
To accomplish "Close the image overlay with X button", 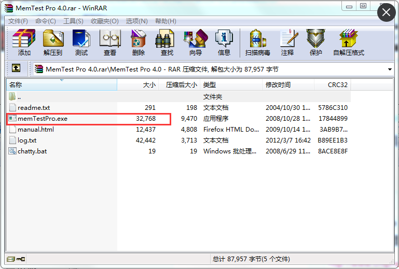I will point(386,12).
